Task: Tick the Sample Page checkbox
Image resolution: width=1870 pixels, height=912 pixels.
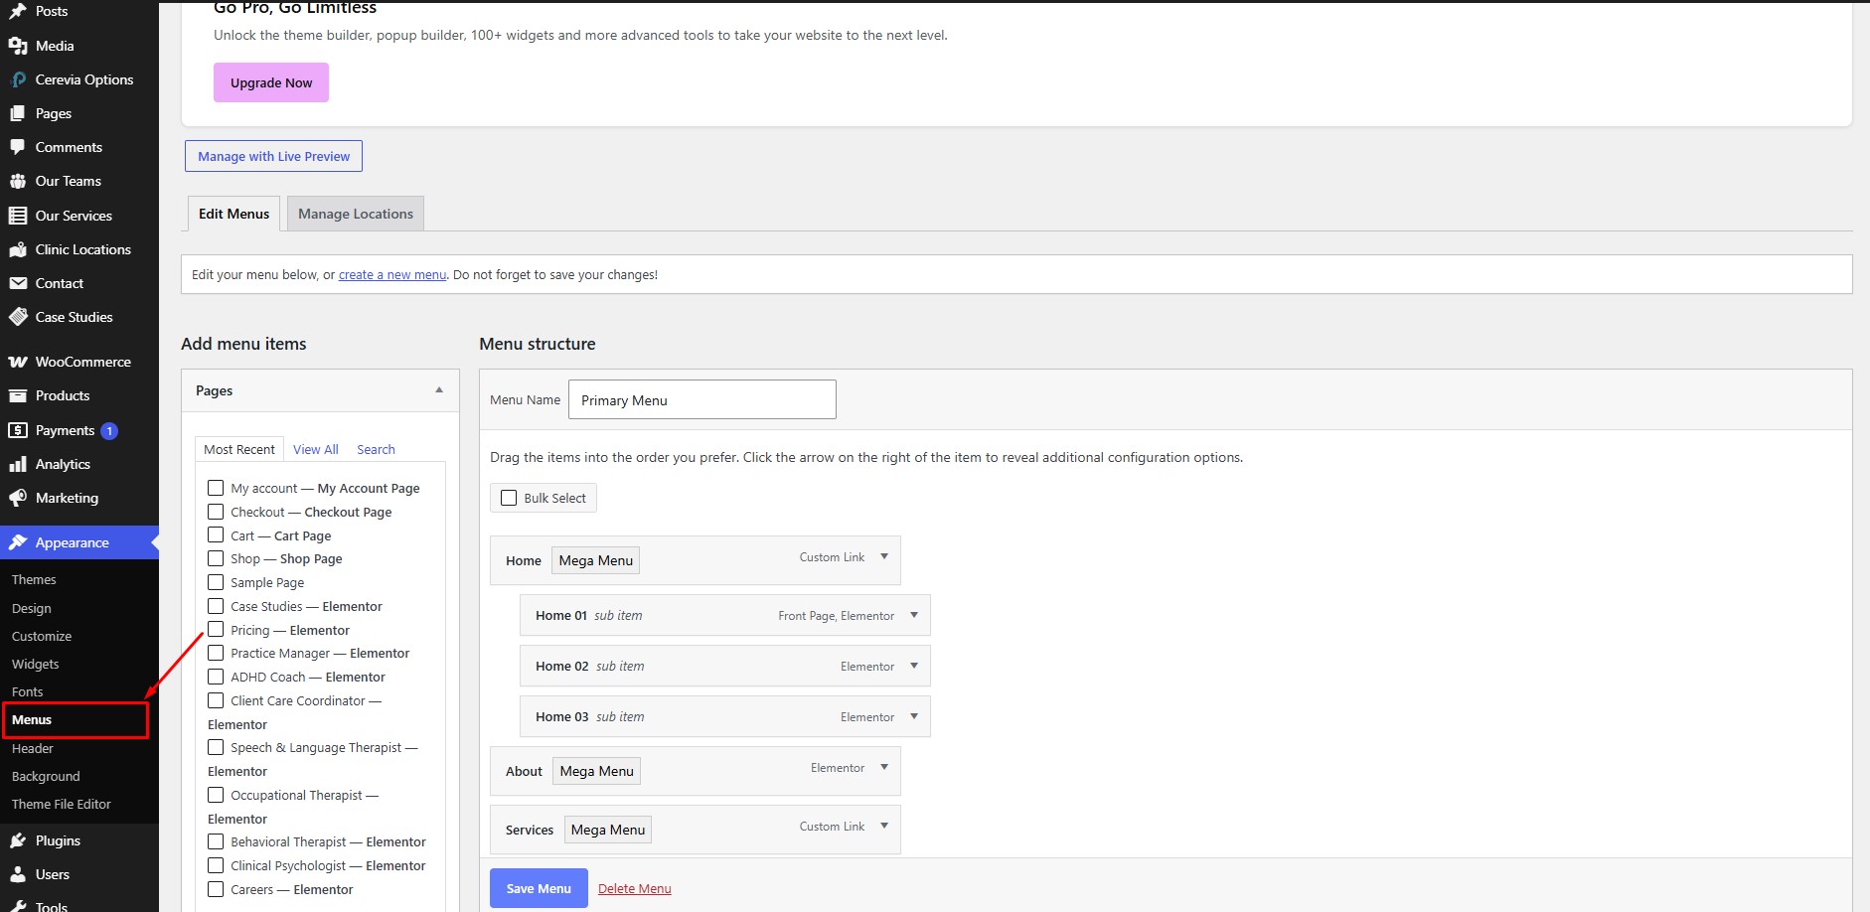Action: tap(216, 582)
